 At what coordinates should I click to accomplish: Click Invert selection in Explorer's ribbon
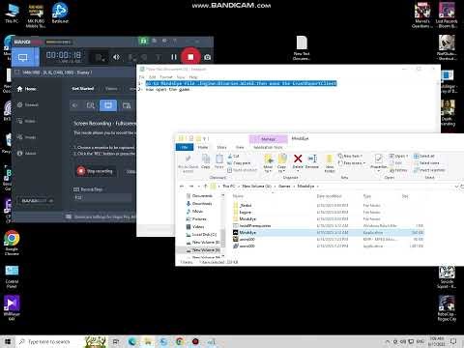pos(429,170)
